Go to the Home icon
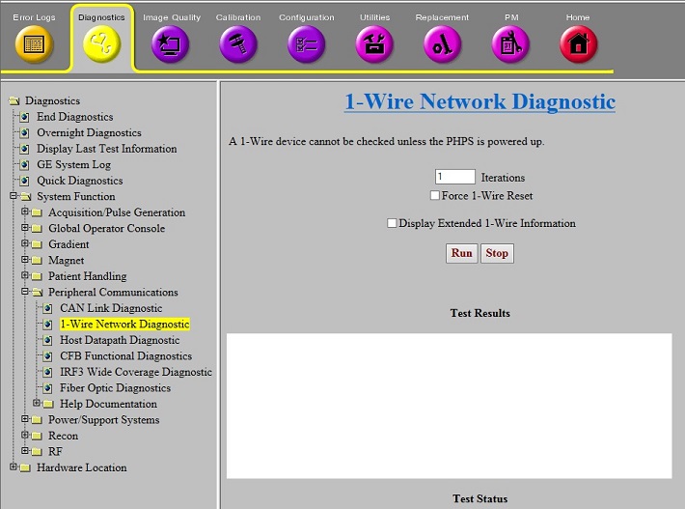 [x=579, y=43]
